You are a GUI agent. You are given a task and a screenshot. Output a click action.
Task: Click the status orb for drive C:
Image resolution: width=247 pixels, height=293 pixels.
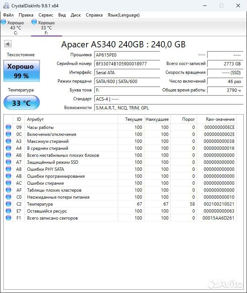coord(3,22)
